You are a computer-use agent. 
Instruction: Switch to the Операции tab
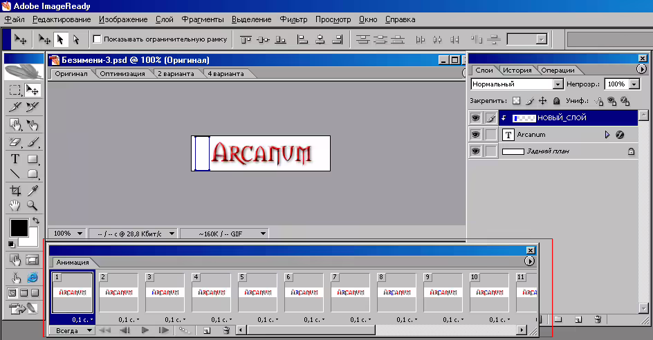[558, 70]
